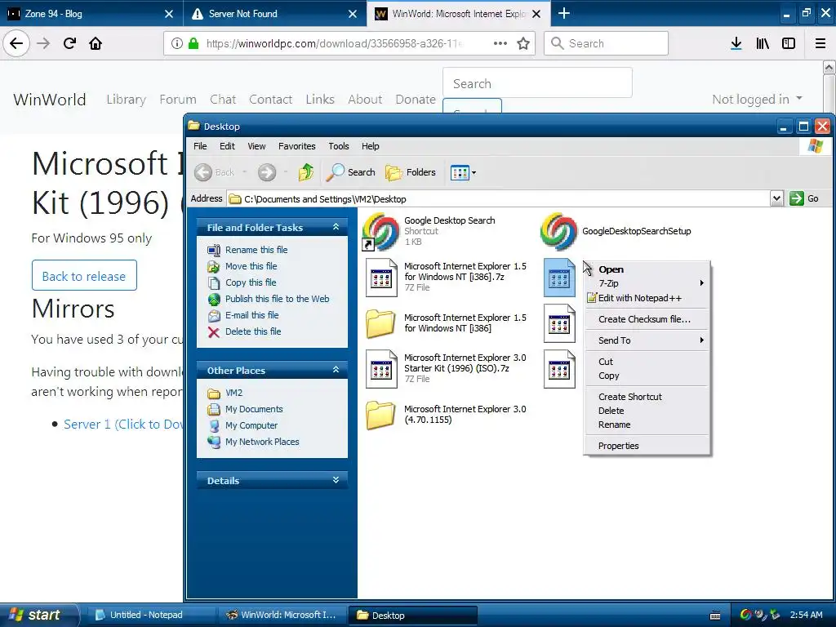
Task: Click the Up folder icon in Explorer
Action: pyautogui.click(x=306, y=172)
